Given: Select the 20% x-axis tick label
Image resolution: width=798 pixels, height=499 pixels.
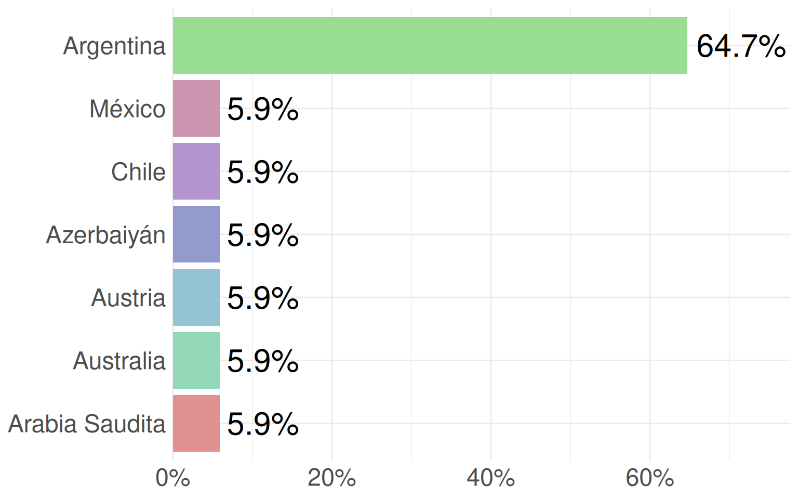Looking at the screenshot, I should coord(331,478).
